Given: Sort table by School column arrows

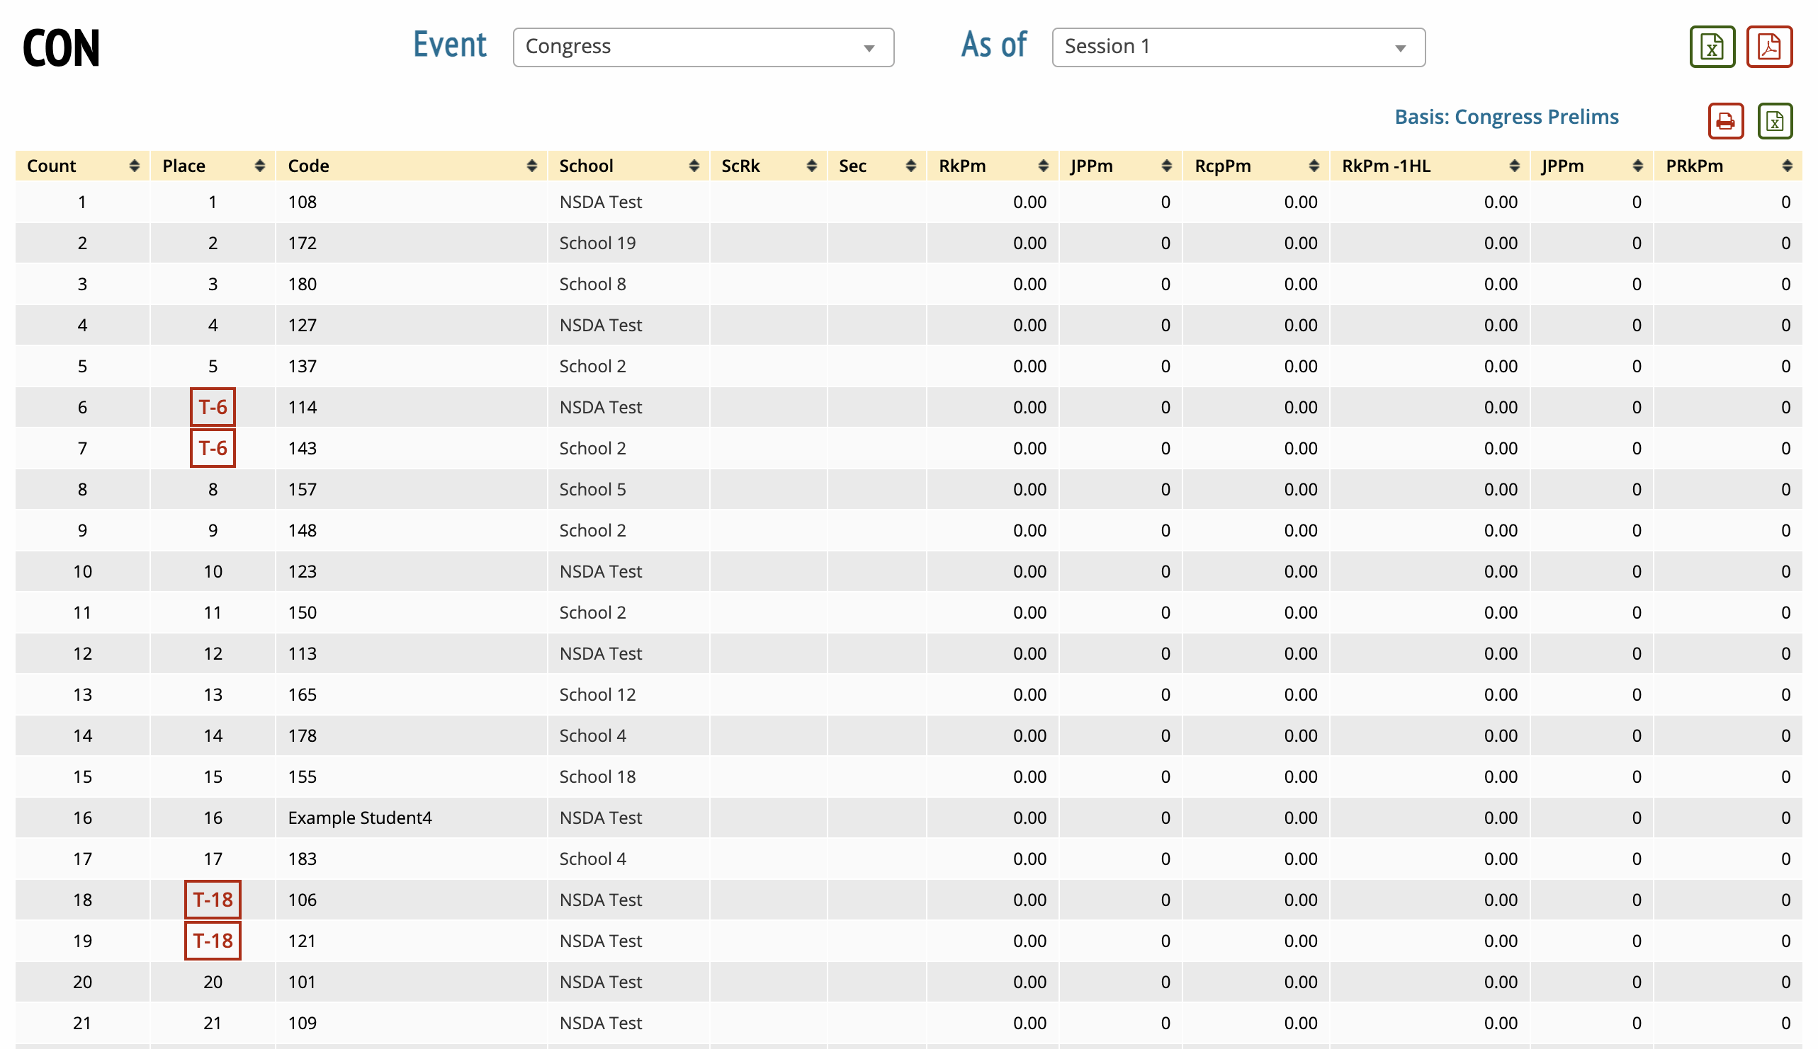Looking at the screenshot, I should pyautogui.click(x=694, y=166).
